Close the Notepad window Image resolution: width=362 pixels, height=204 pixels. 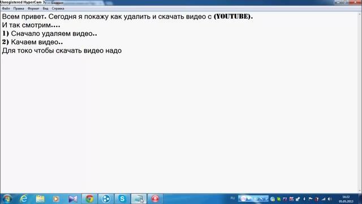[x=355, y=2]
